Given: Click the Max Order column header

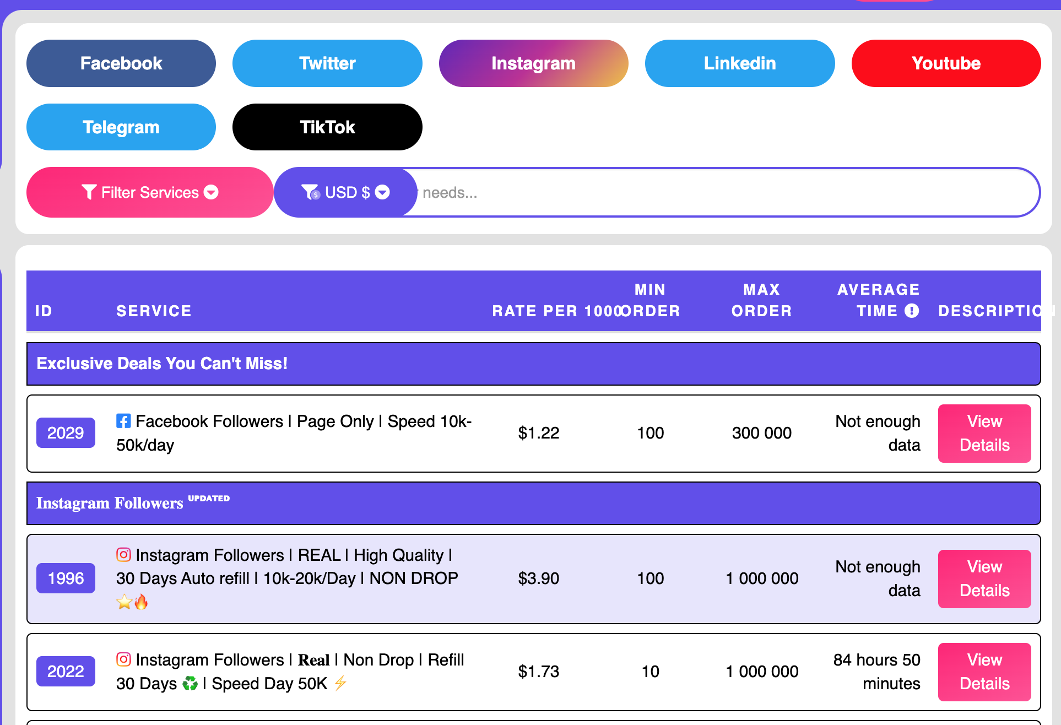Looking at the screenshot, I should [x=761, y=300].
